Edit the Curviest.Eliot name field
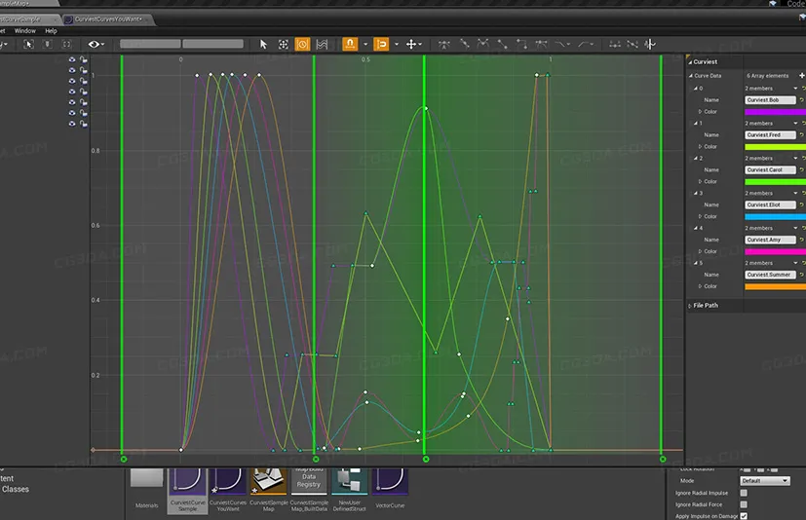806x520 pixels. (x=770, y=205)
